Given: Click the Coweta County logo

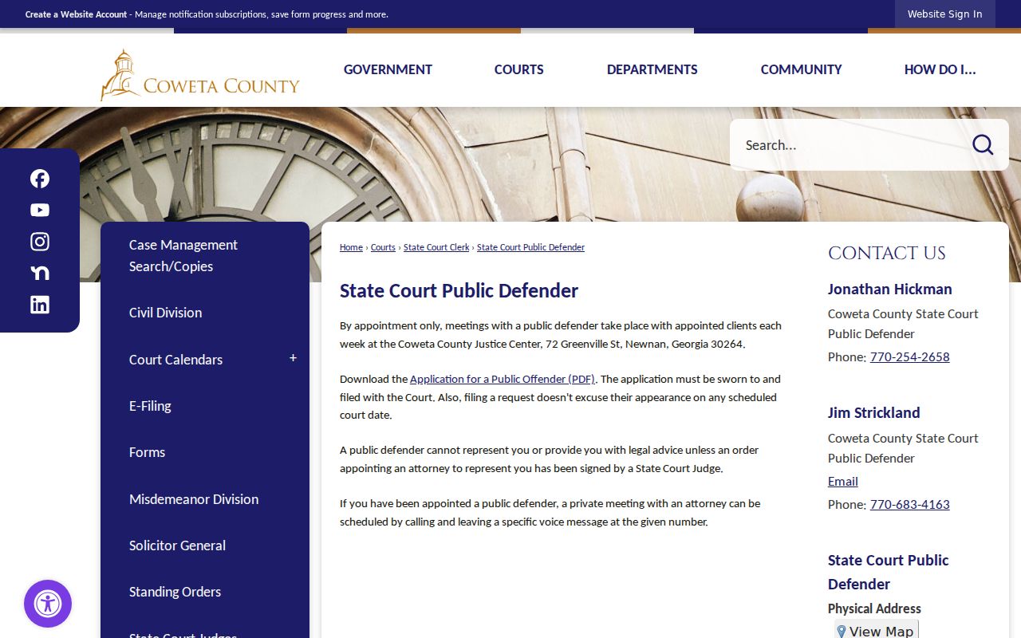Looking at the screenshot, I should coord(199,75).
